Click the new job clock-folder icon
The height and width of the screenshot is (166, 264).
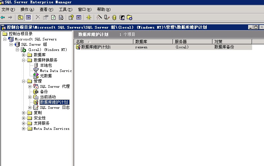[130, 17]
